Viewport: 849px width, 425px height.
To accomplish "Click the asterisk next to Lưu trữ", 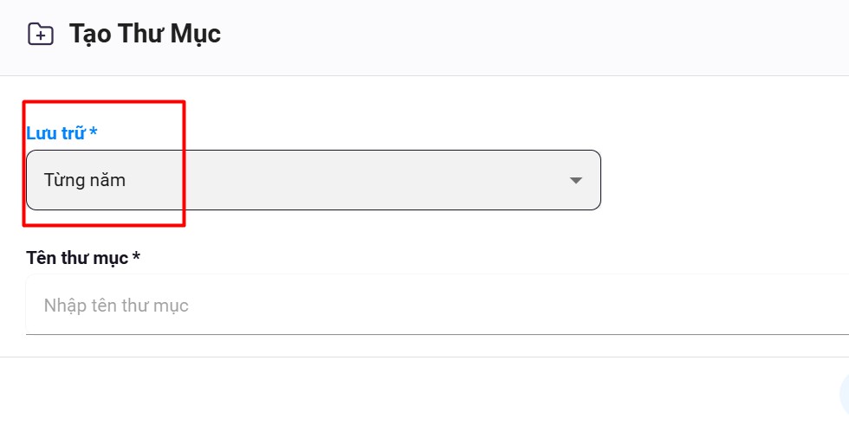I will point(94,132).
